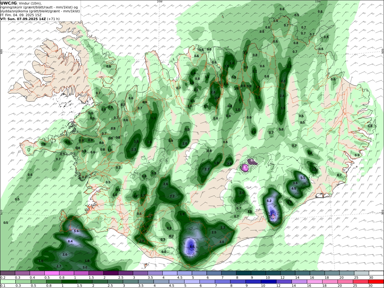Click the pink rain swatch labeled 18

click(x=330, y=282)
